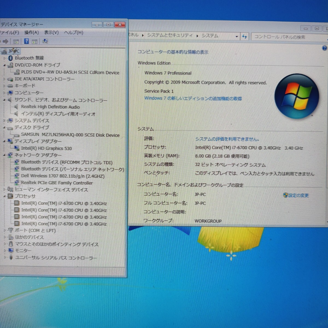Select the ユニバーサル シリアル バス コントローラー icon

point(11,257)
